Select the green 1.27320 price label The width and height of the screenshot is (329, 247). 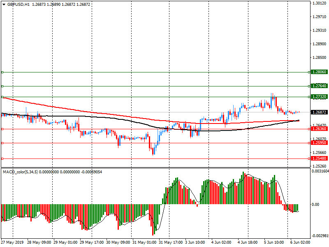pyautogui.click(x=319, y=97)
